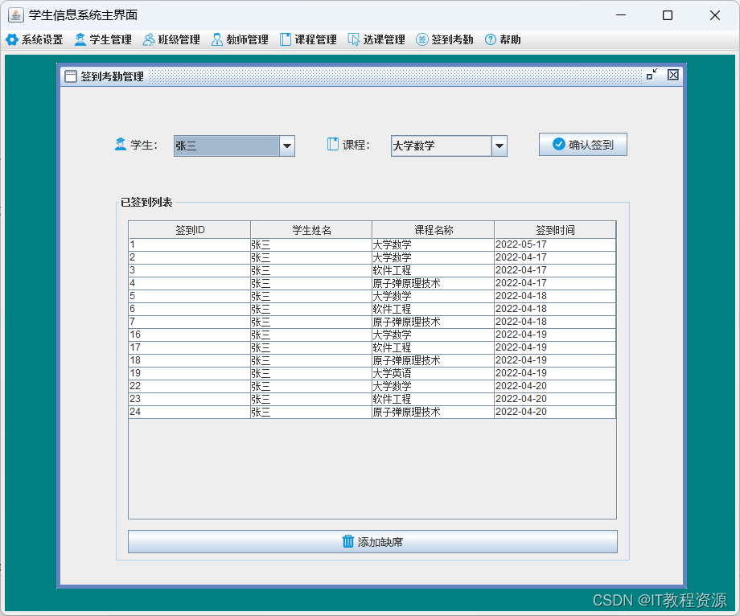
Task: Select the row with 签到ID 16
Action: (372, 335)
